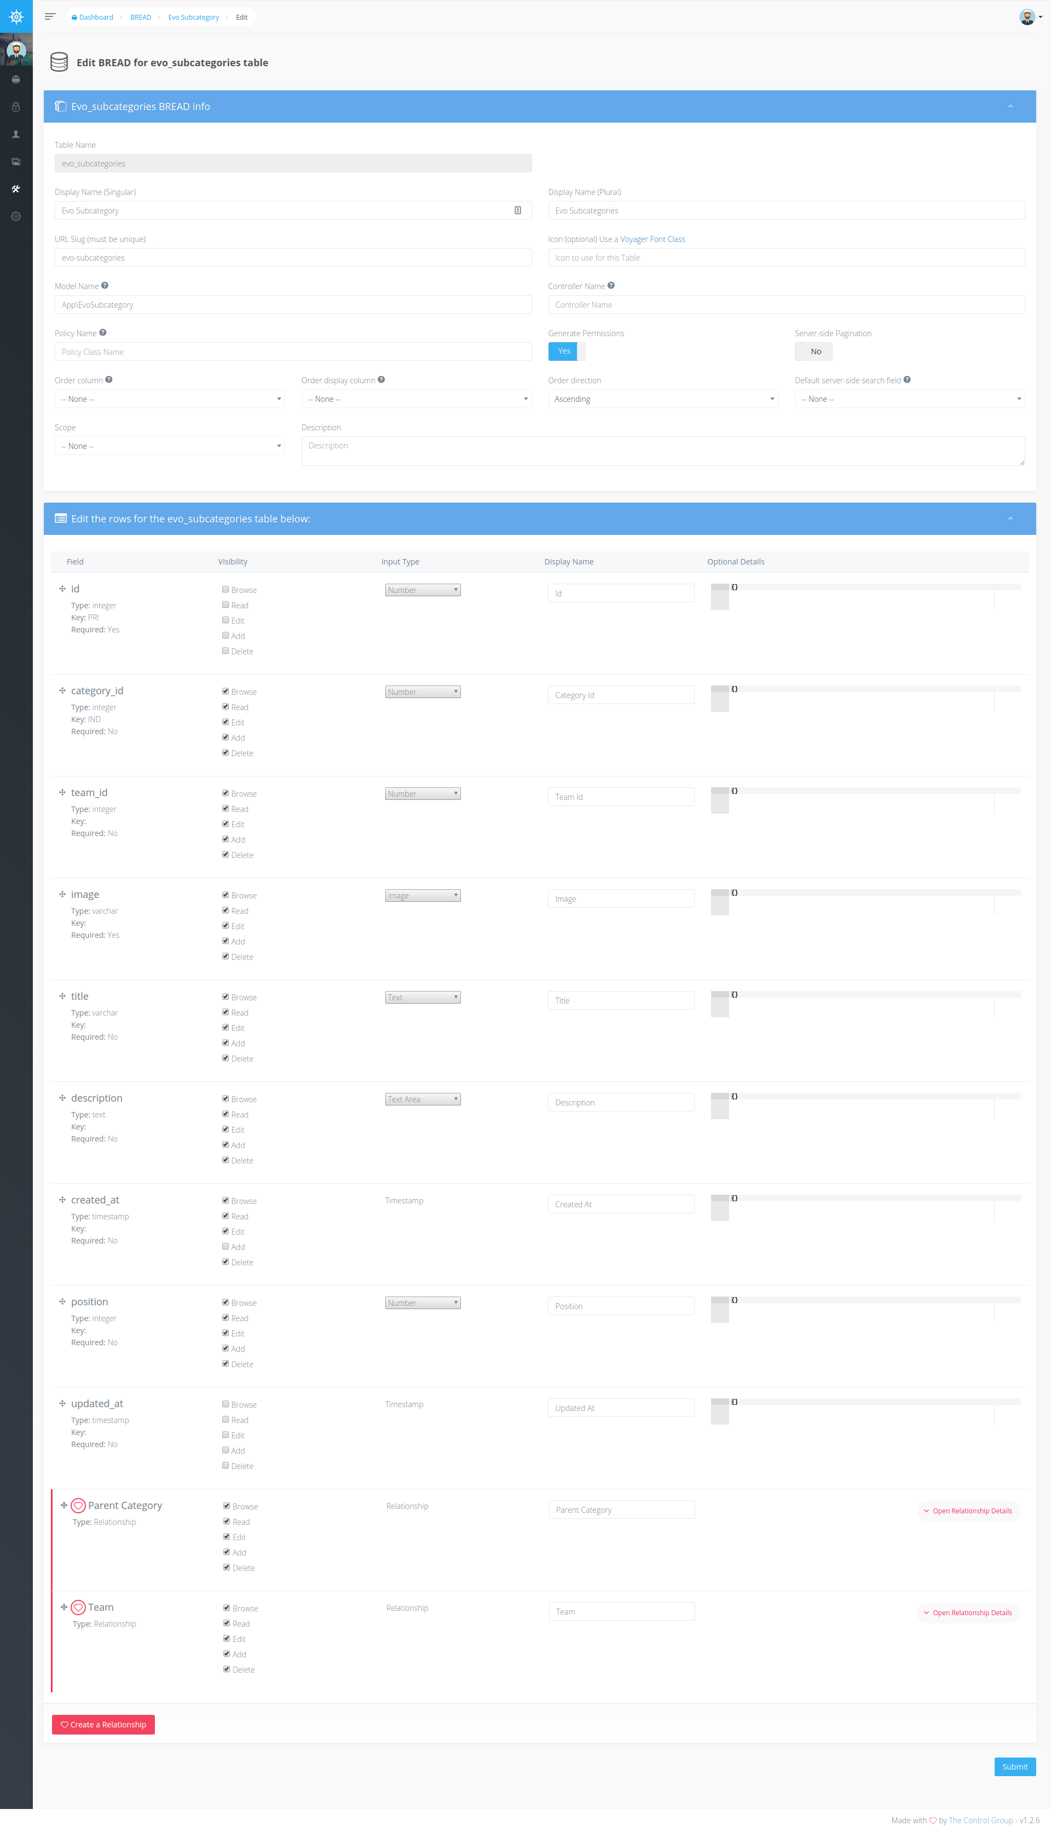Grab the drag handle for updated_at row

tap(62, 1403)
